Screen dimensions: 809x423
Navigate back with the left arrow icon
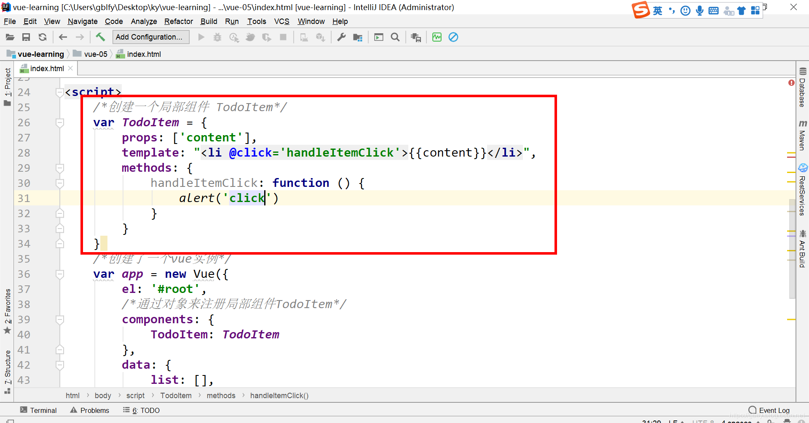[63, 37]
